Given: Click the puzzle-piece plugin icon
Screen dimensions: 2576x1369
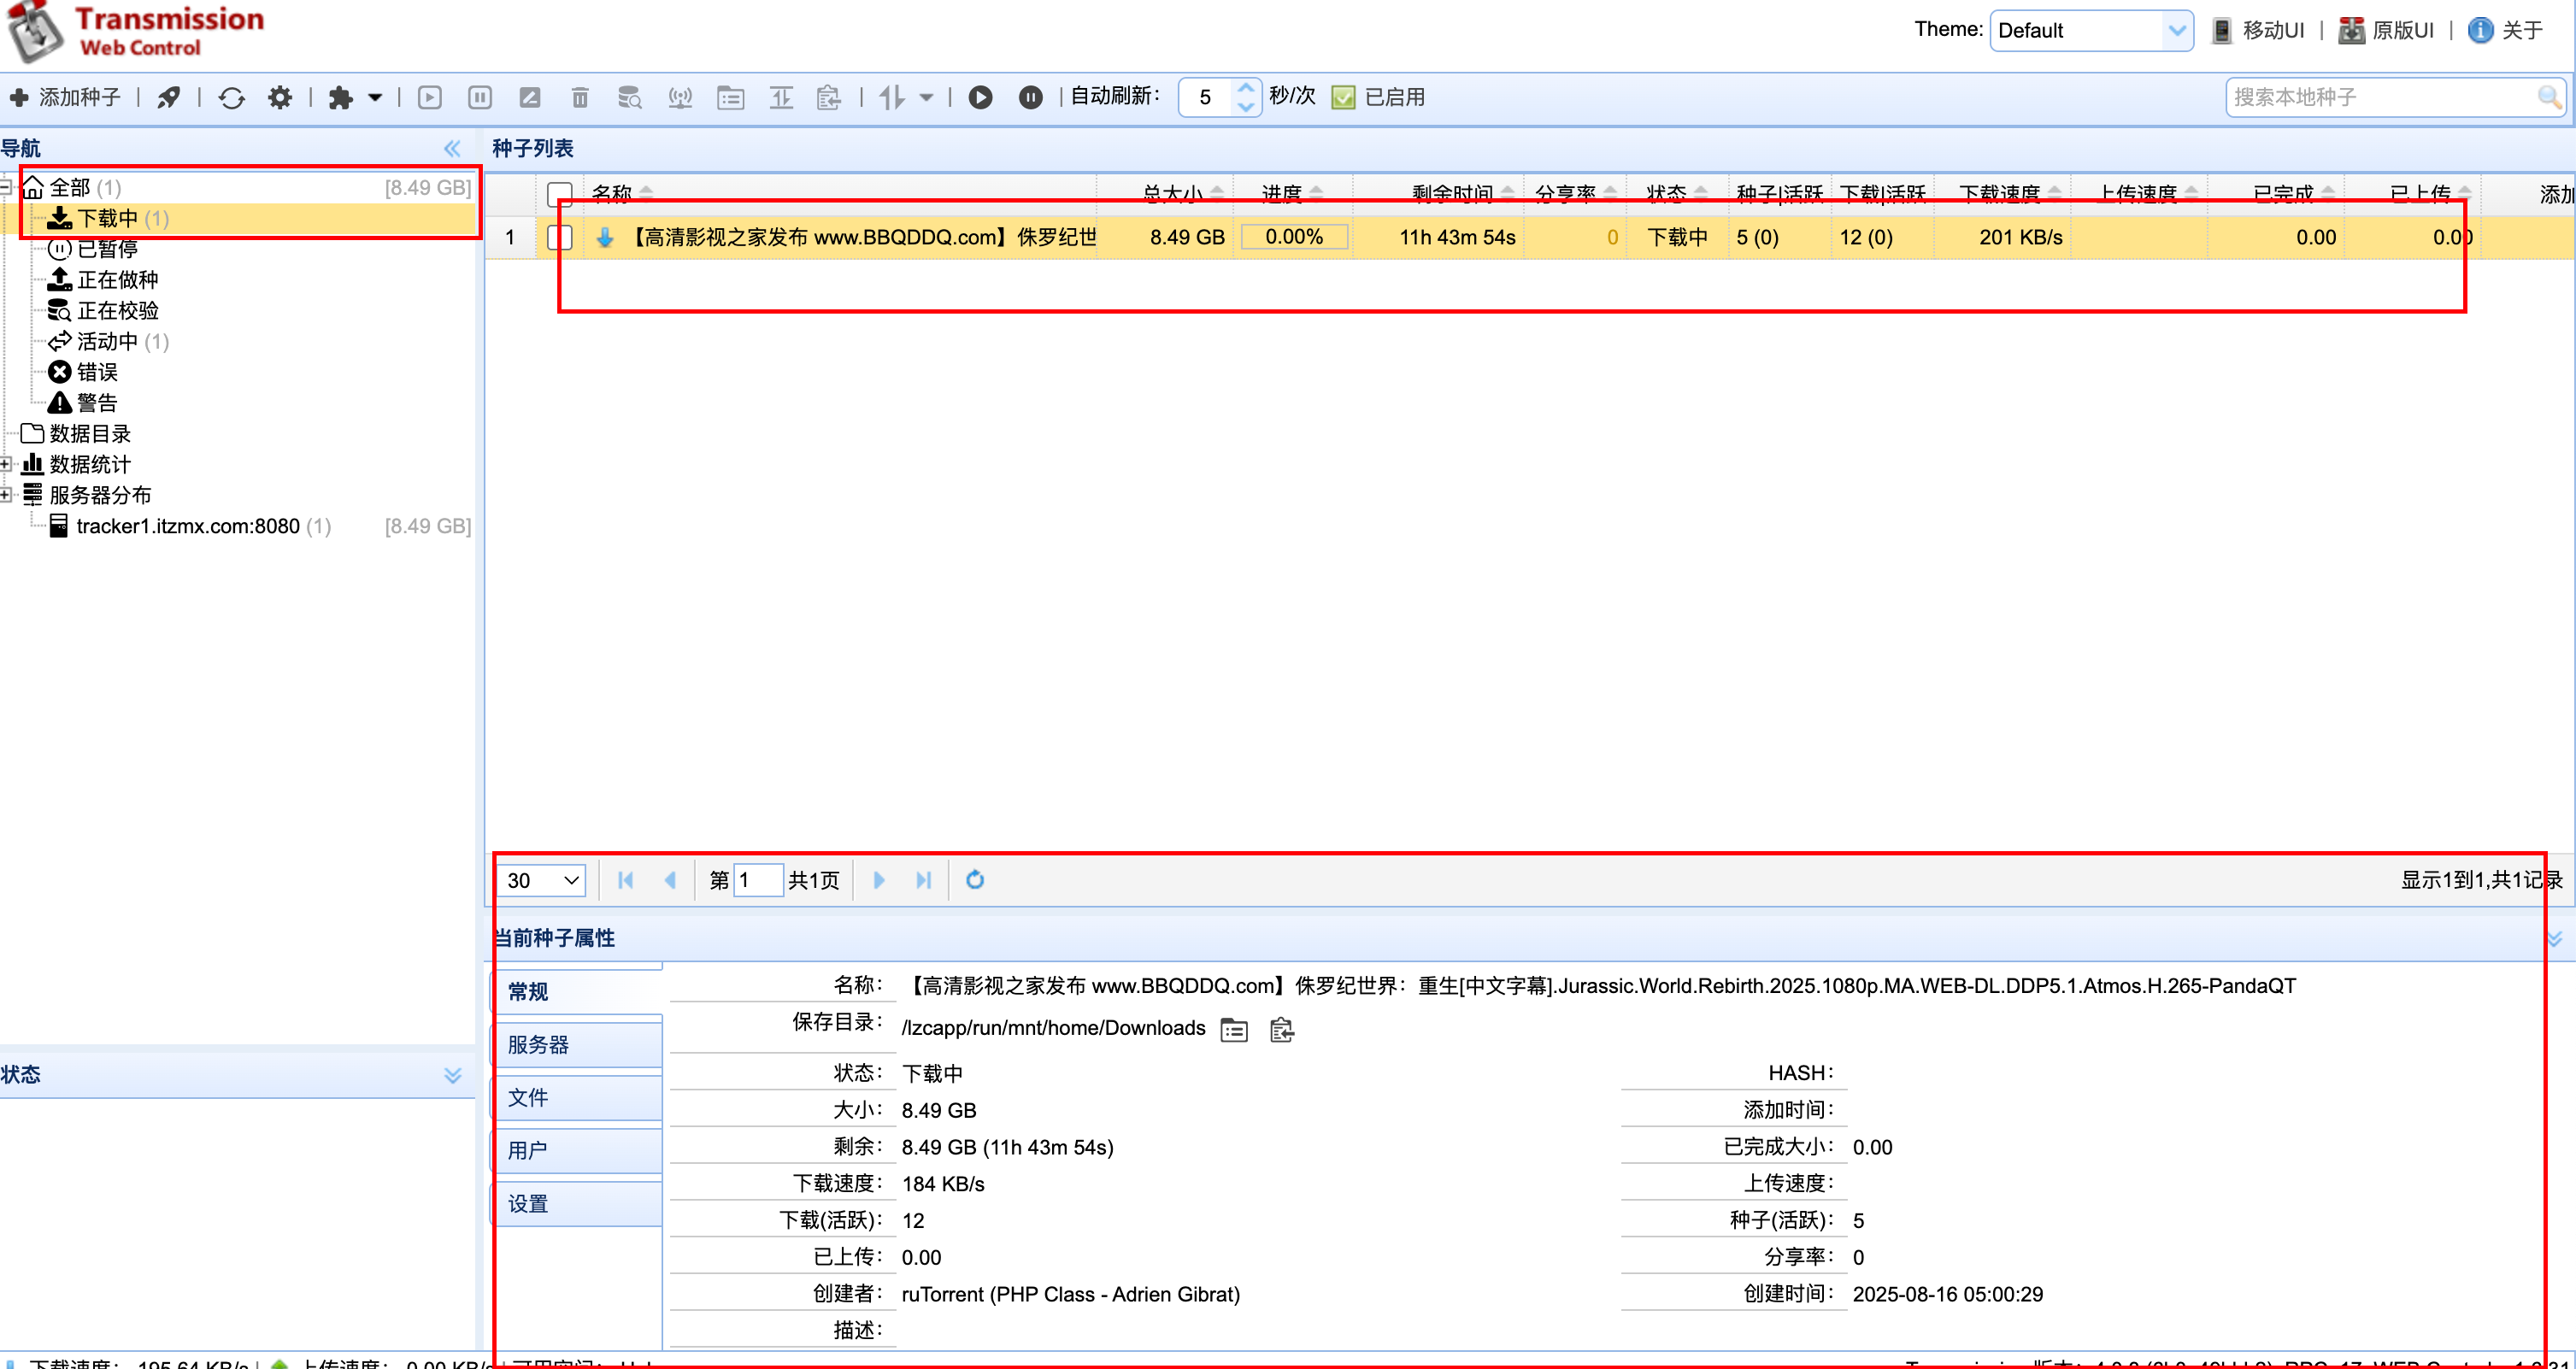Looking at the screenshot, I should click(x=341, y=97).
